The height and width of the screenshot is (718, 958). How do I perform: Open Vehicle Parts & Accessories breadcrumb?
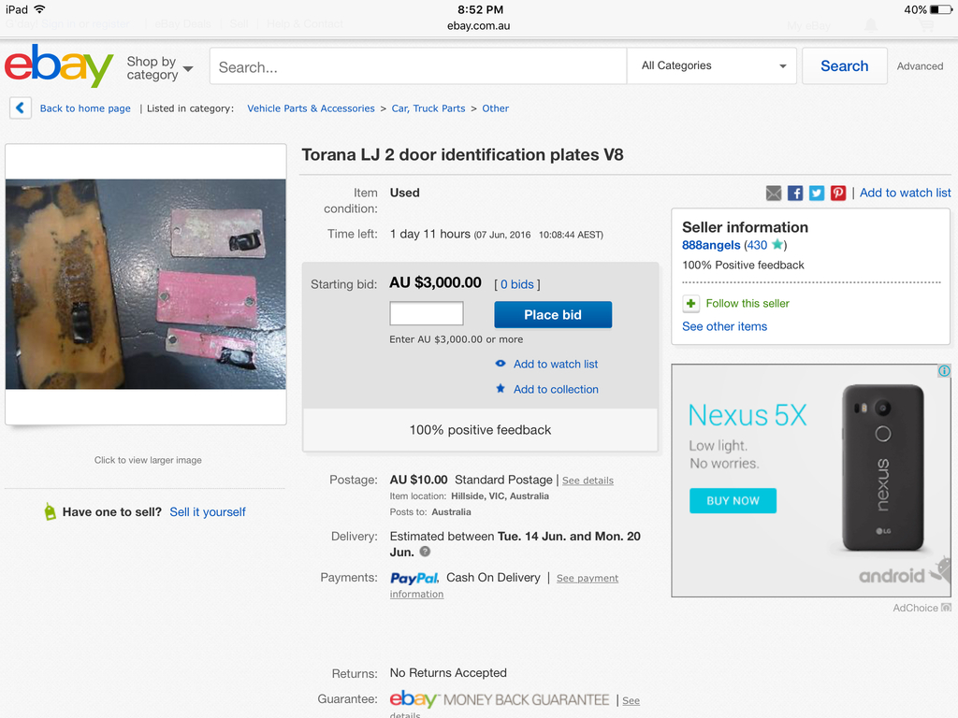tap(311, 108)
